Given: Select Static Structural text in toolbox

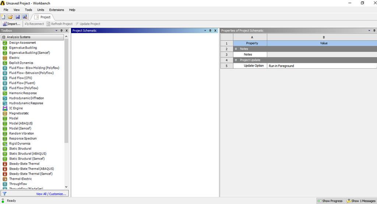Looking at the screenshot, I should (20, 149).
